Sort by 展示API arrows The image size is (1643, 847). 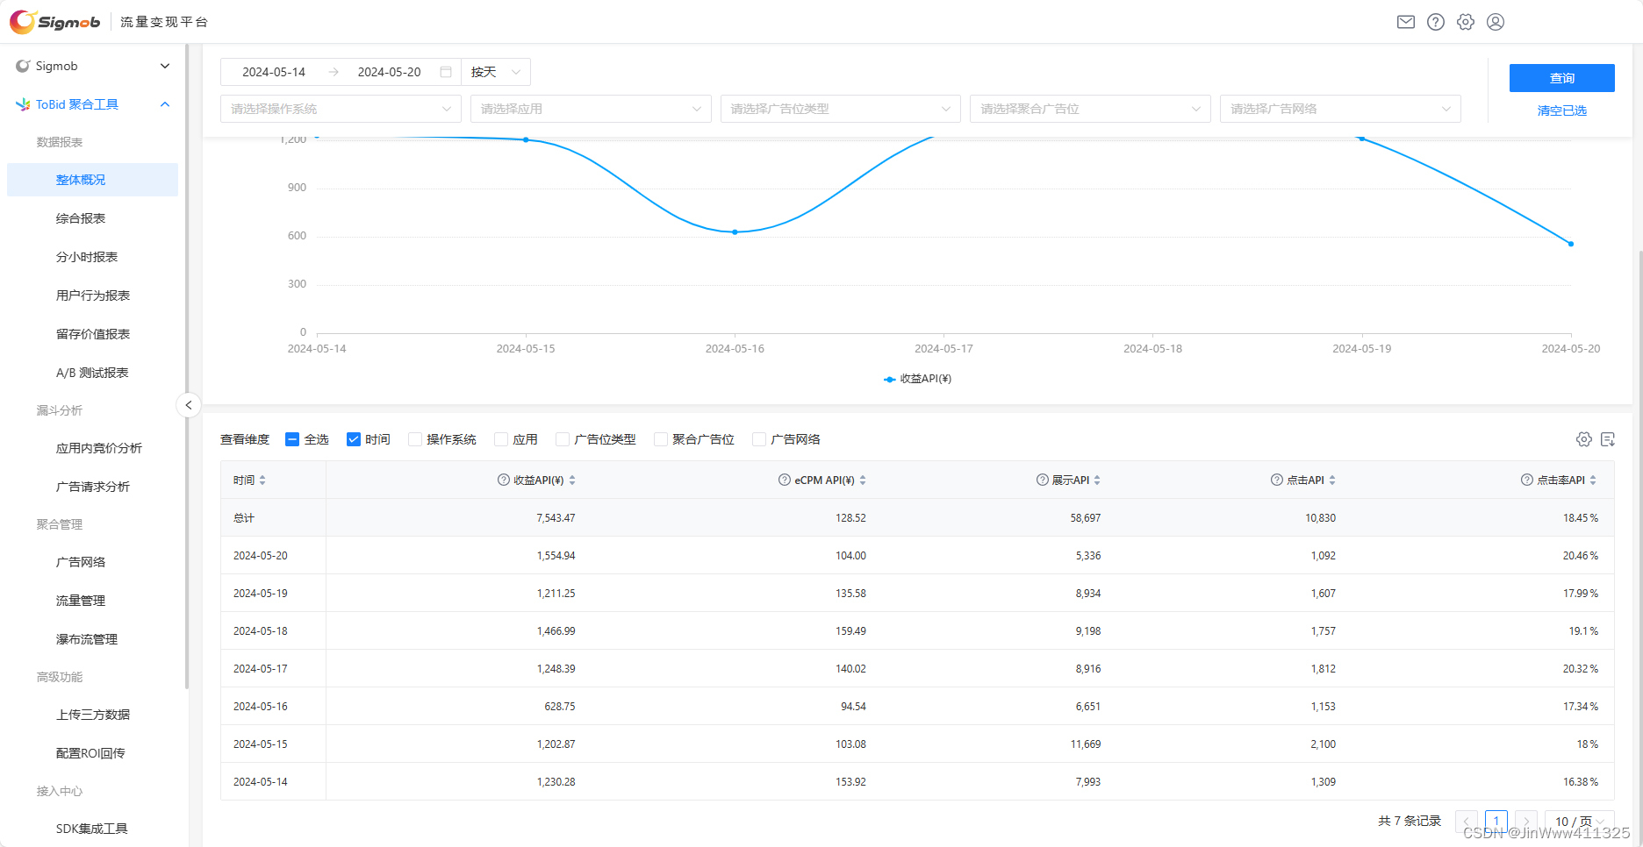pyautogui.click(x=1097, y=480)
